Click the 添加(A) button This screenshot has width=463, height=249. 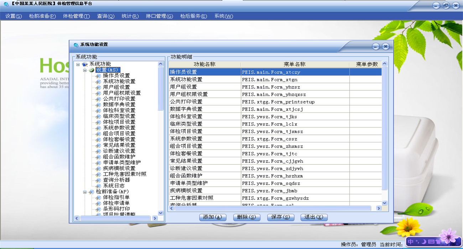click(x=213, y=217)
